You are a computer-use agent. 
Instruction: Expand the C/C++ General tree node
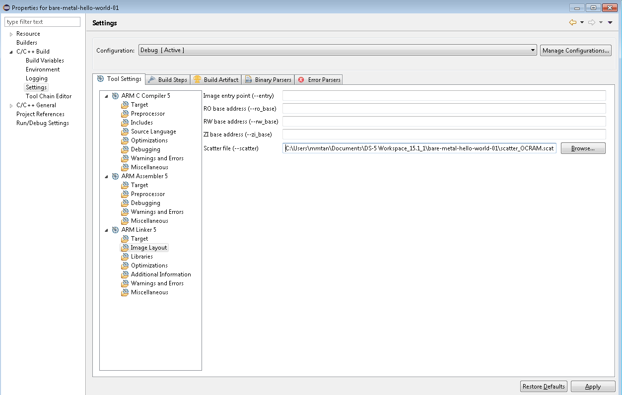click(x=11, y=106)
